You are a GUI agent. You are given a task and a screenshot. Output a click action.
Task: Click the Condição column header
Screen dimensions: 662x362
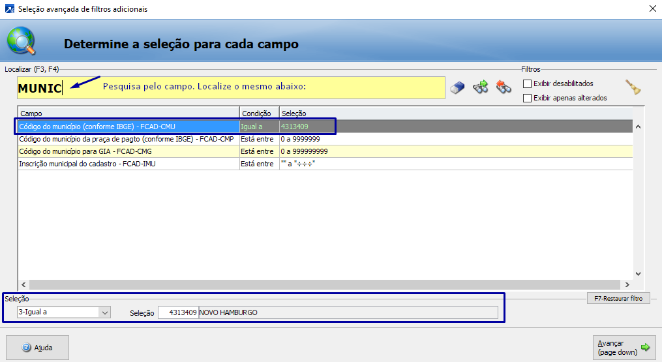click(259, 113)
